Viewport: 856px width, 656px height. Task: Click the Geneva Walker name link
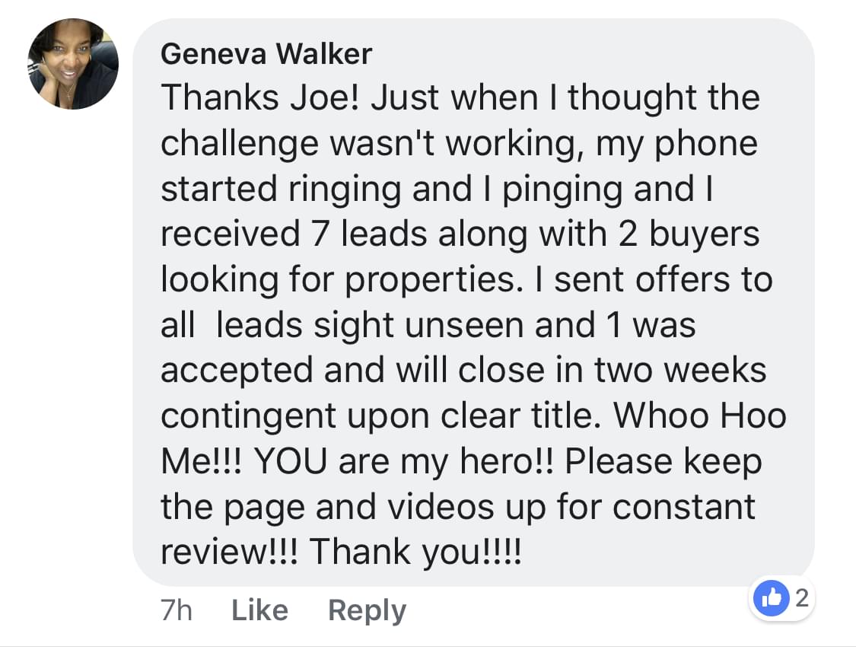(266, 53)
